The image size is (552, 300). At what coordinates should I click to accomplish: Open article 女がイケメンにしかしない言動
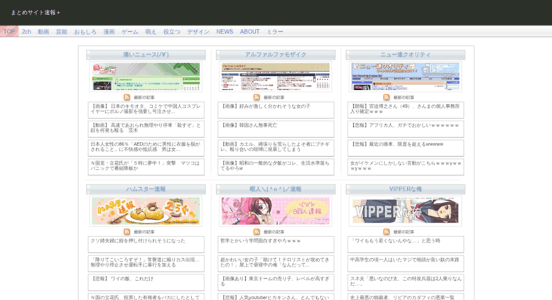click(406, 167)
